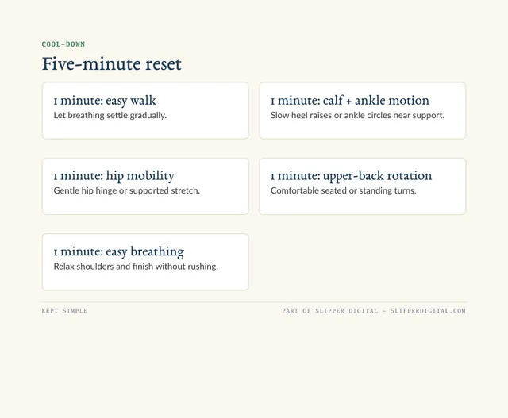Click 'Relax shoulders and finish without rushing.'
The image size is (508, 418).
(x=136, y=267)
